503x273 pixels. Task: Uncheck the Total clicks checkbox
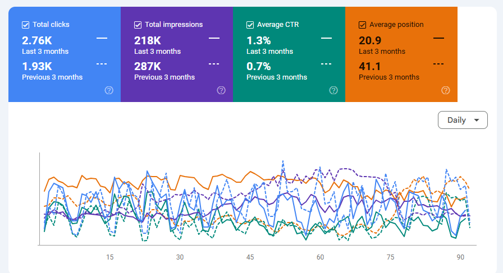point(26,25)
